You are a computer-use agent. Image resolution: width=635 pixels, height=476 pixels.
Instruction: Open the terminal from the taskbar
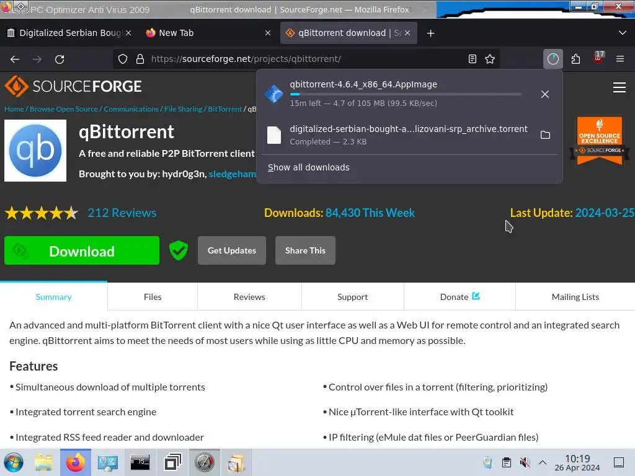coord(140,462)
